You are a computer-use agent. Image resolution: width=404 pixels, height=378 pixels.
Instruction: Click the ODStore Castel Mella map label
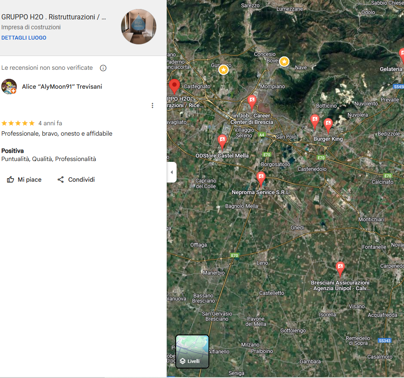point(222,156)
